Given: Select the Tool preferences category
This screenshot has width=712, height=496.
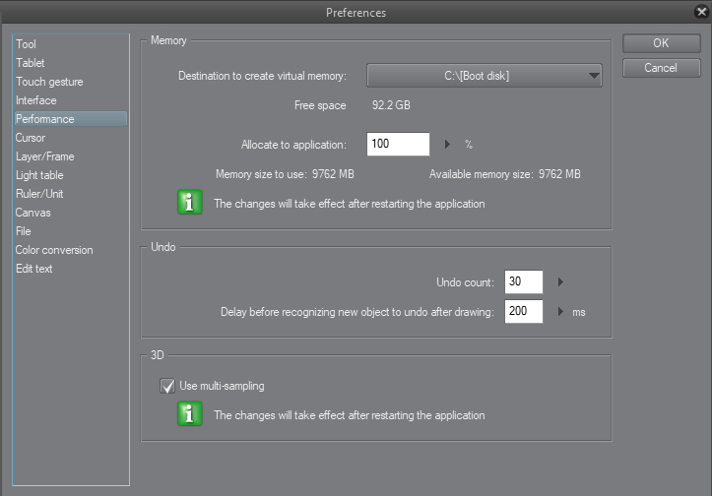Looking at the screenshot, I should [27, 44].
